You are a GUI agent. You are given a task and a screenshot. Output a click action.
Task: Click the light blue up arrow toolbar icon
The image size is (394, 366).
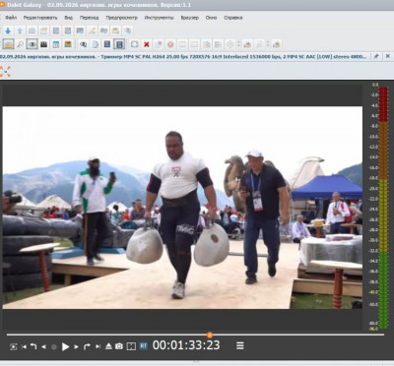pos(20,30)
